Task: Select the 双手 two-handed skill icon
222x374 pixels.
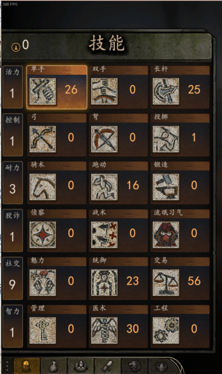Action: pos(104,92)
